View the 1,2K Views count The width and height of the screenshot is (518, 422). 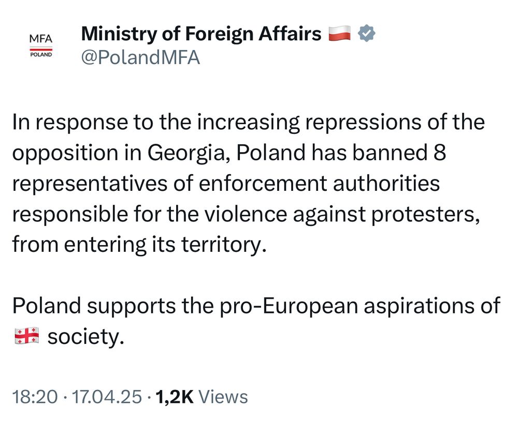click(202, 396)
